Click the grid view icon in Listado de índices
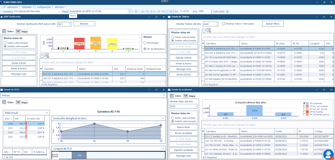The height and width of the screenshot is (160, 335). [x=209, y=30]
